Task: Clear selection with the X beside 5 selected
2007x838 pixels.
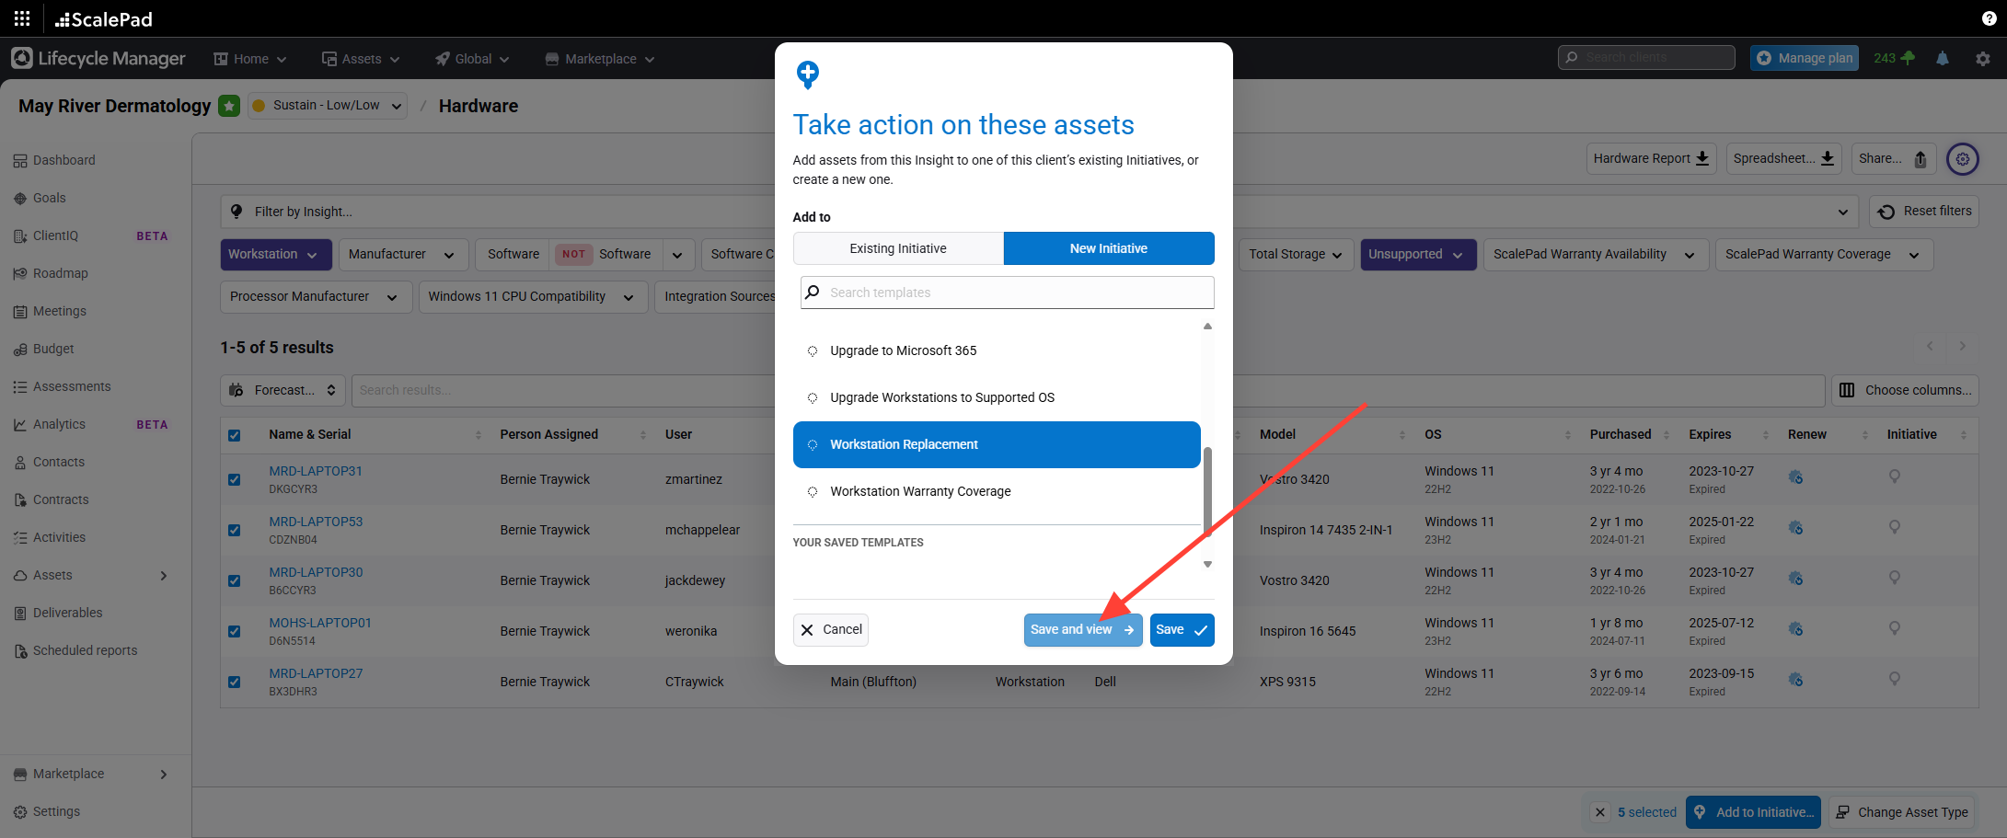Action: tap(1600, 812)
